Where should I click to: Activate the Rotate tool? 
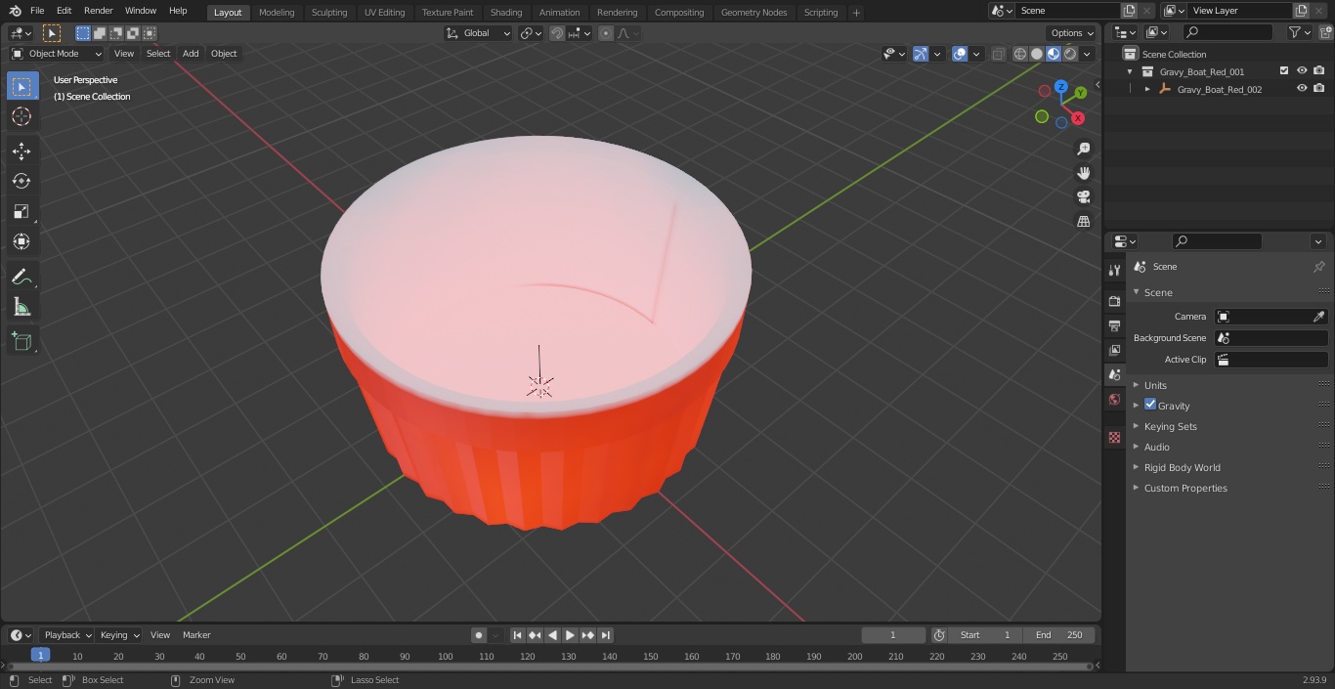point(22,181)
